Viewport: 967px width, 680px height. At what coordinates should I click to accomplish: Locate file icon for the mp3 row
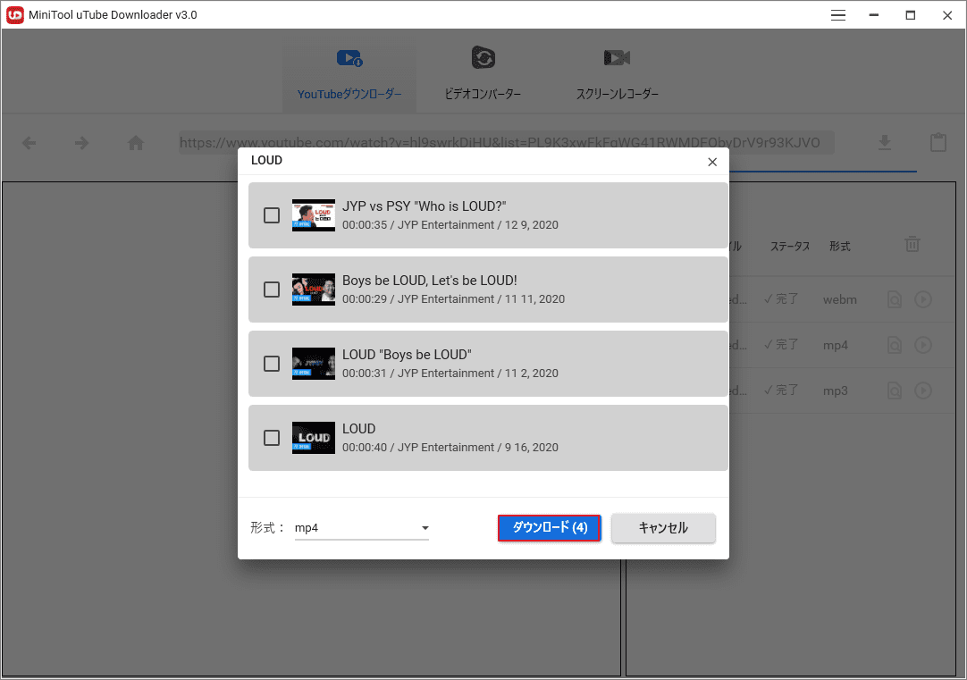coord(895,390)
